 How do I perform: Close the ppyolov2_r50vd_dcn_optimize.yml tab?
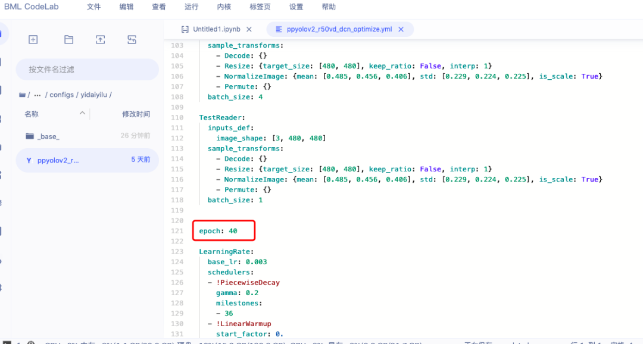click(x=401, y=30)
